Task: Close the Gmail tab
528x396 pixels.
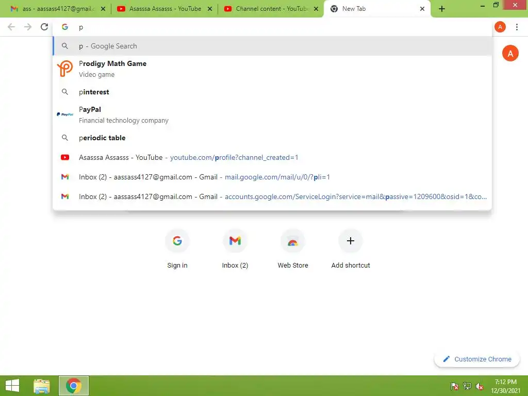Action: 103,9
